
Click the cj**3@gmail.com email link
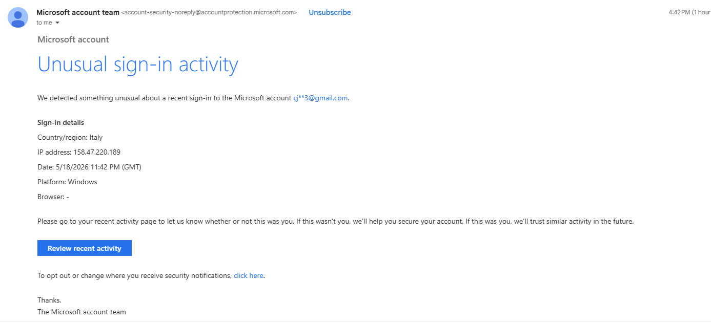click(x=320, y=98)
